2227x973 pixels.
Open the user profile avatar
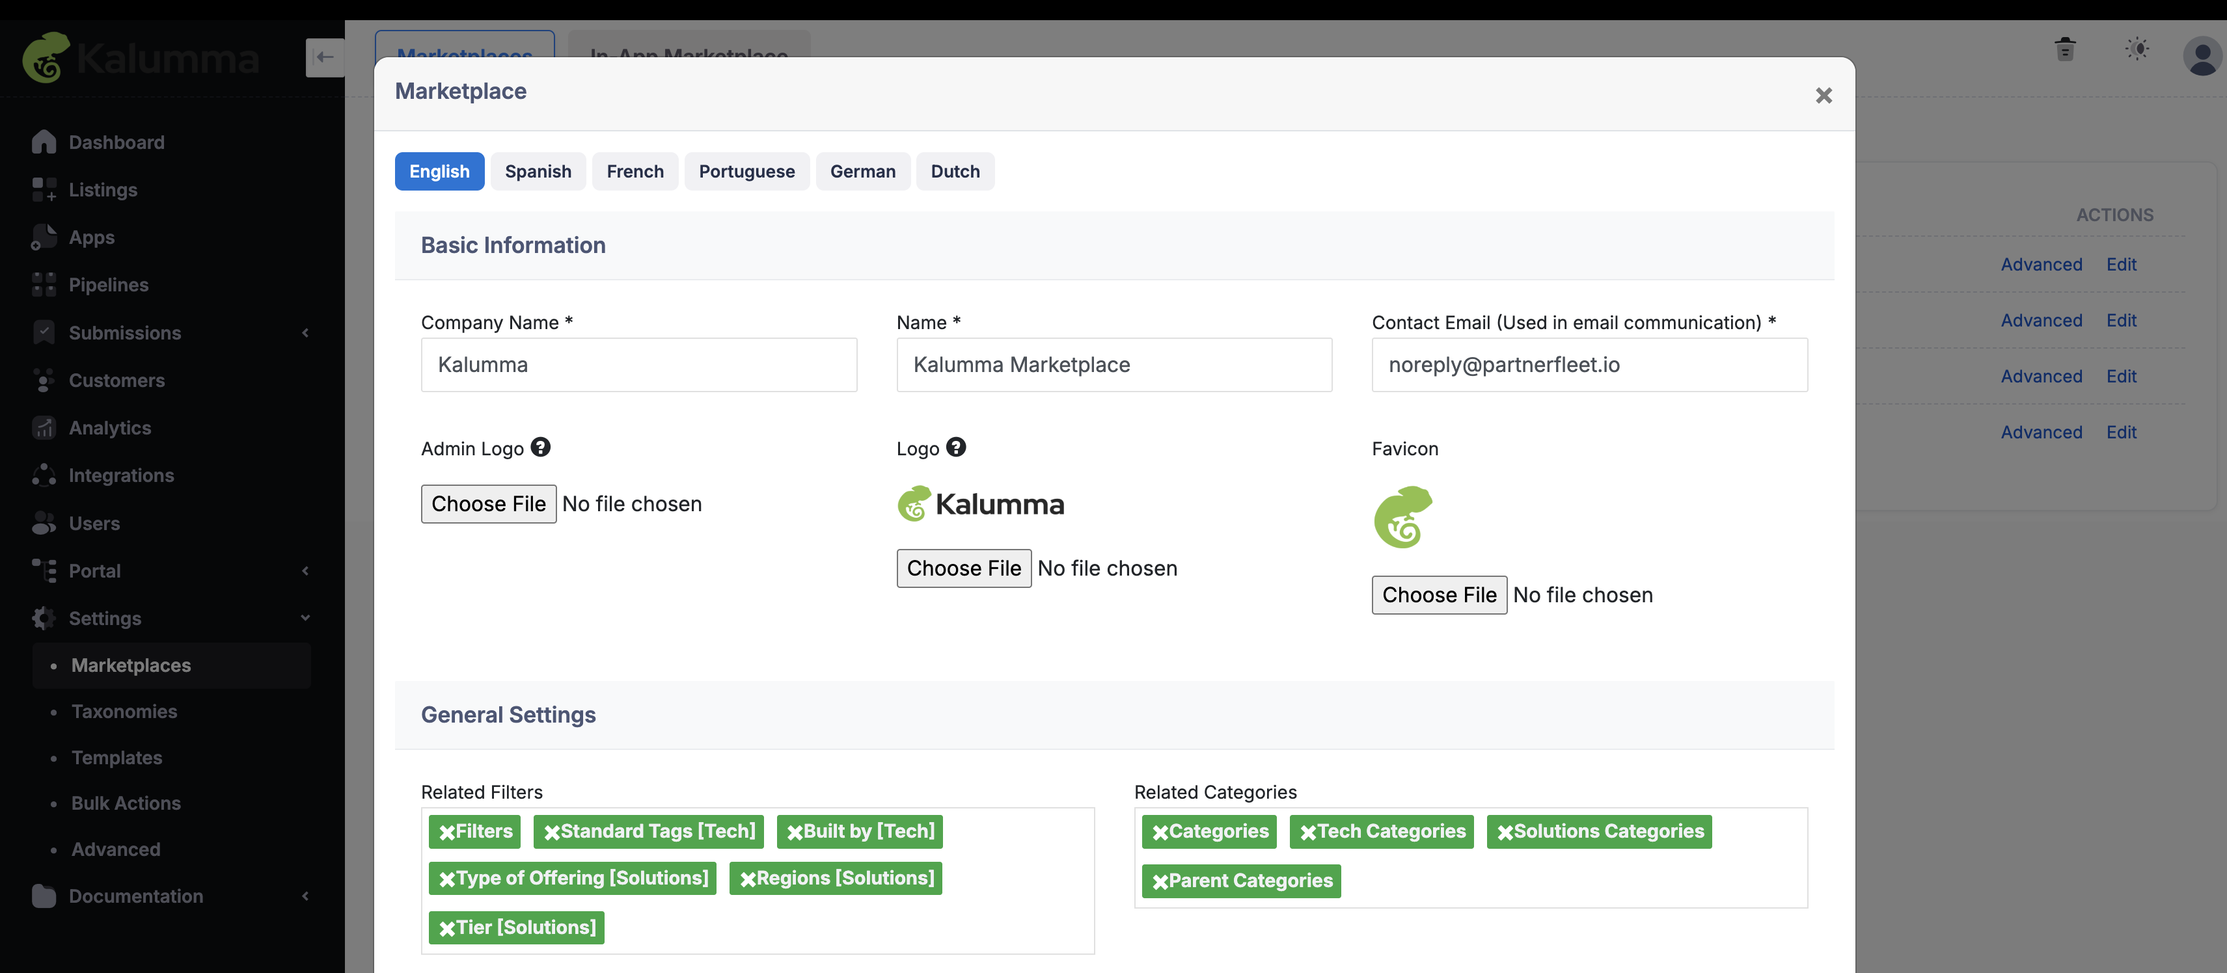[2203, 56]
